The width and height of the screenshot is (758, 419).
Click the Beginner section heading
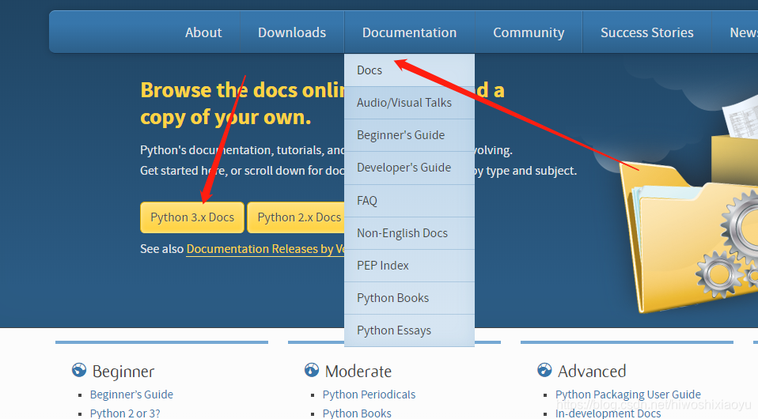[123, 371]
